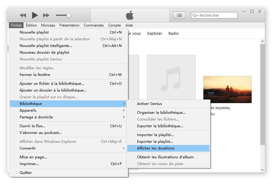Select Activer Genius in submenu
The height and width of the screenshot is (184, 274).
click(x=168, y=104)
